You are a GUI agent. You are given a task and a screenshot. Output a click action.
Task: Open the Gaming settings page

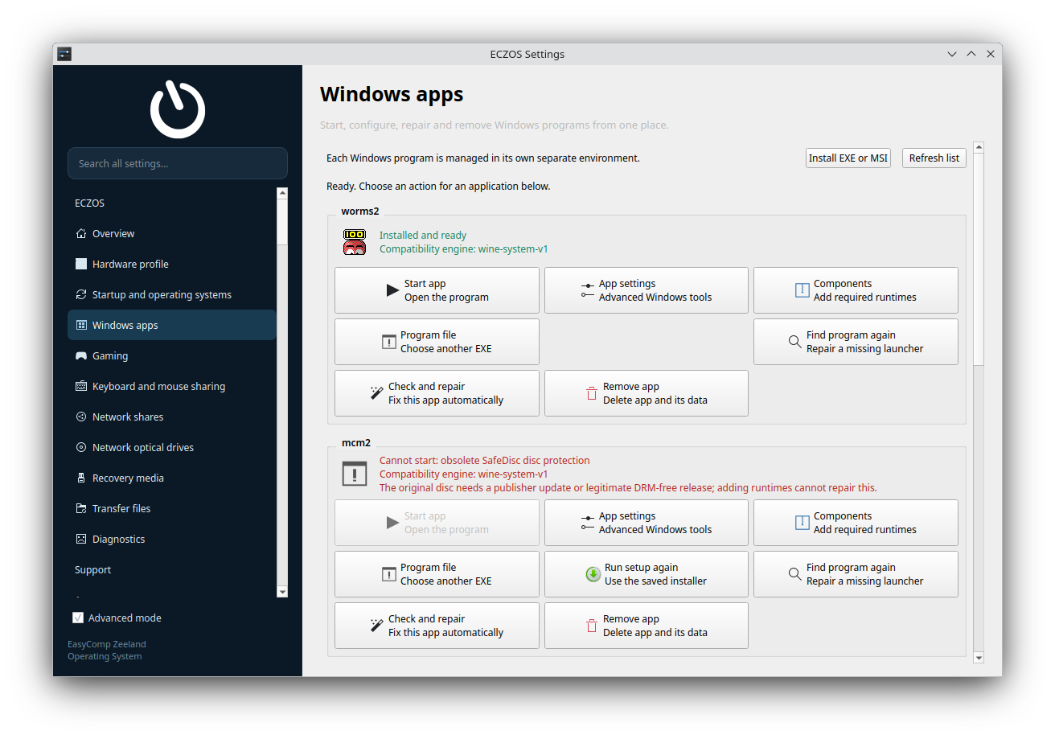coord(172,356)
